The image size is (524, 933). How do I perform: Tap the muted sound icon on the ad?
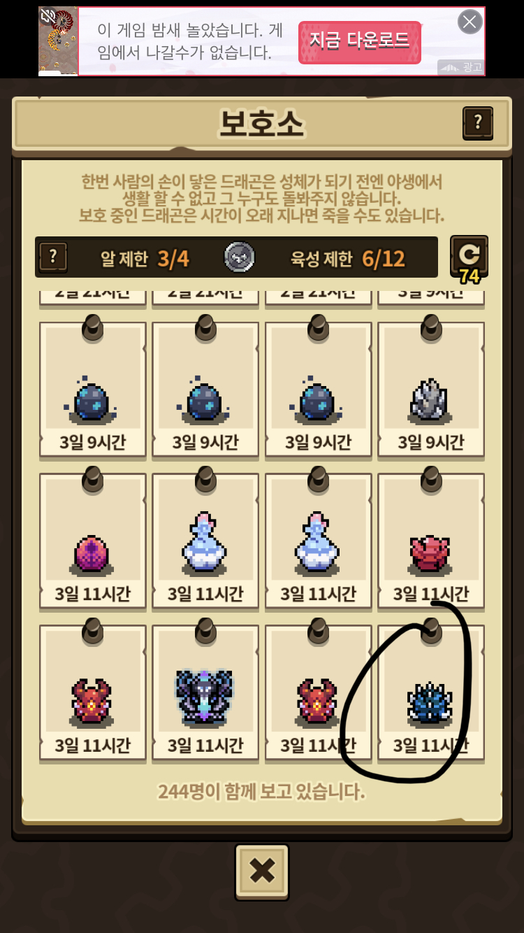click(48, 15)
